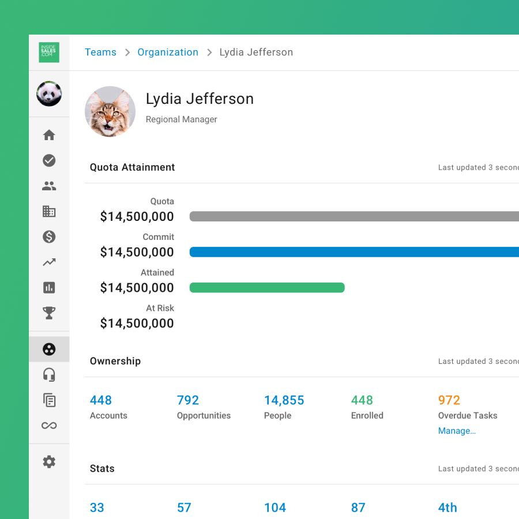
Task: Open the settings gear icon
Action: (x=49, y=462)
